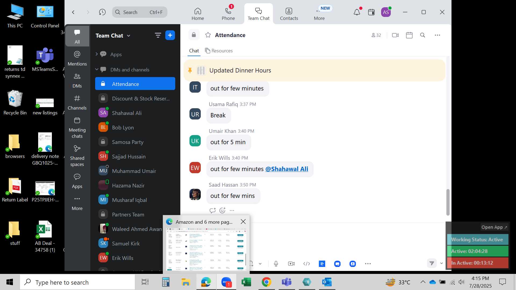Open Meeting chats in the sidebar
516x290 pixels.
(x=77, y=128)
